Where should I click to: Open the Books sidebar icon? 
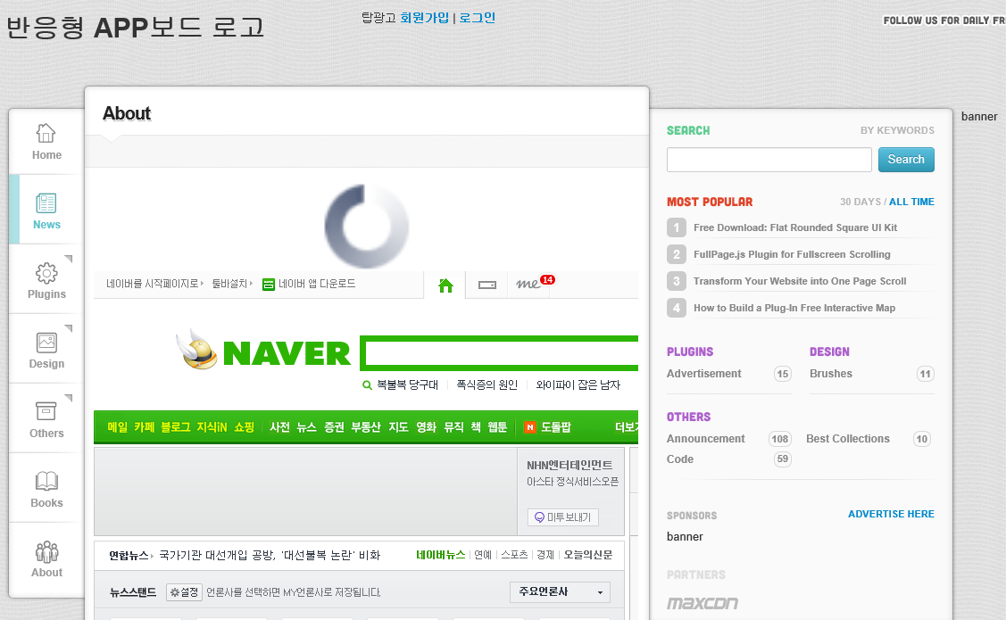click(x=46, y=482)
